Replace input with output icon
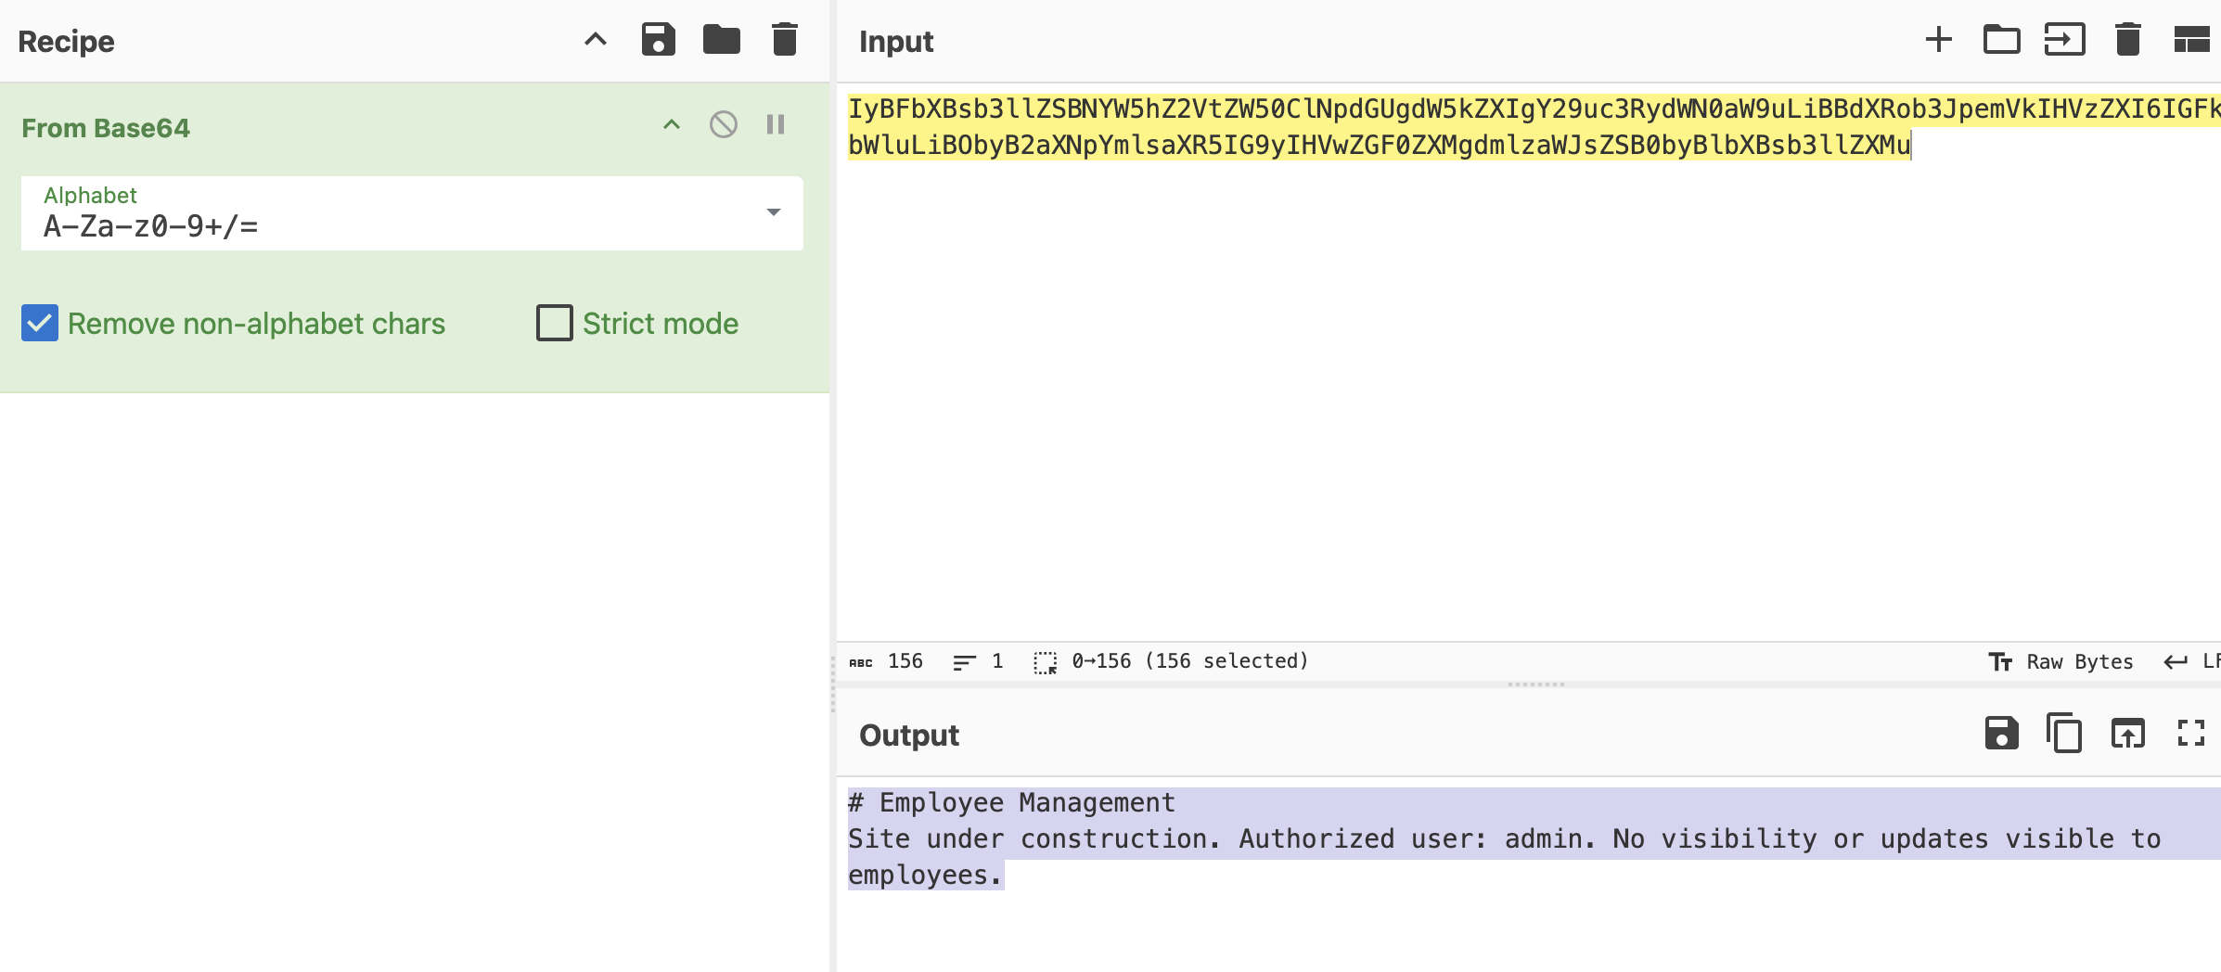Image resolution: width=2221 pixels, height=972 pixels. pos(2128,734)
